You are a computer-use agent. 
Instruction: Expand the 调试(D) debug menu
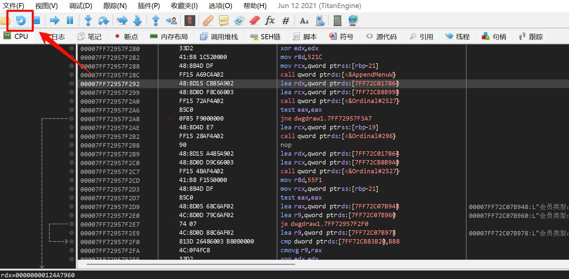click(x=80, y=6)
